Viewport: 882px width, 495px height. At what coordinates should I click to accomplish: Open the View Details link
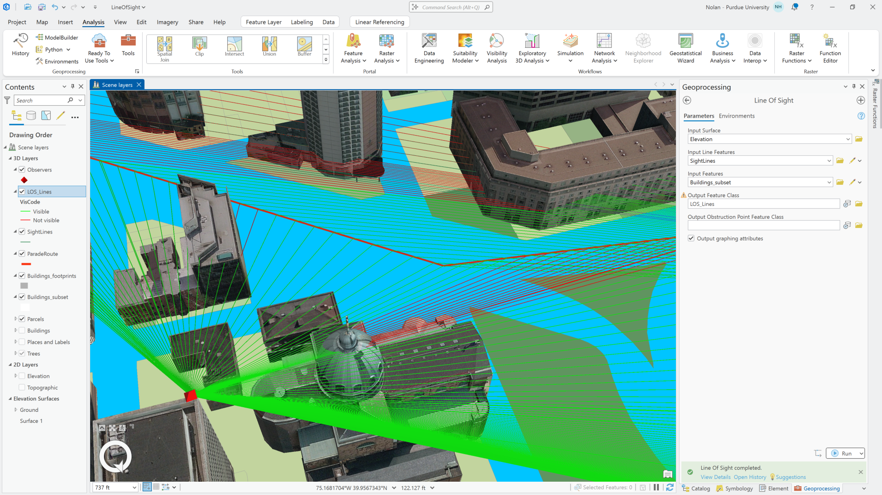[715, 477]
